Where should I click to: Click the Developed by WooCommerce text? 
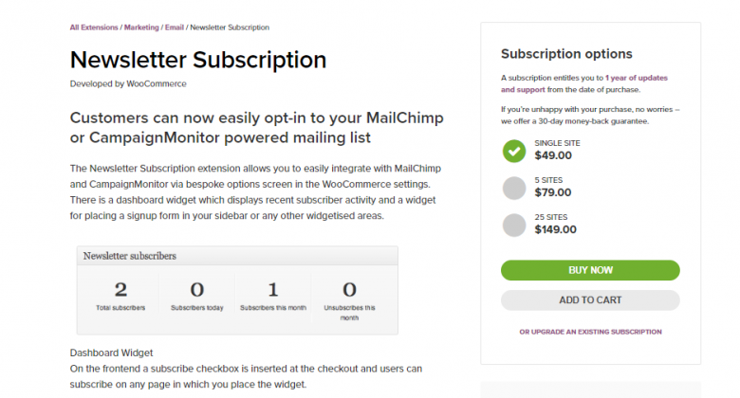click(128, 83)
